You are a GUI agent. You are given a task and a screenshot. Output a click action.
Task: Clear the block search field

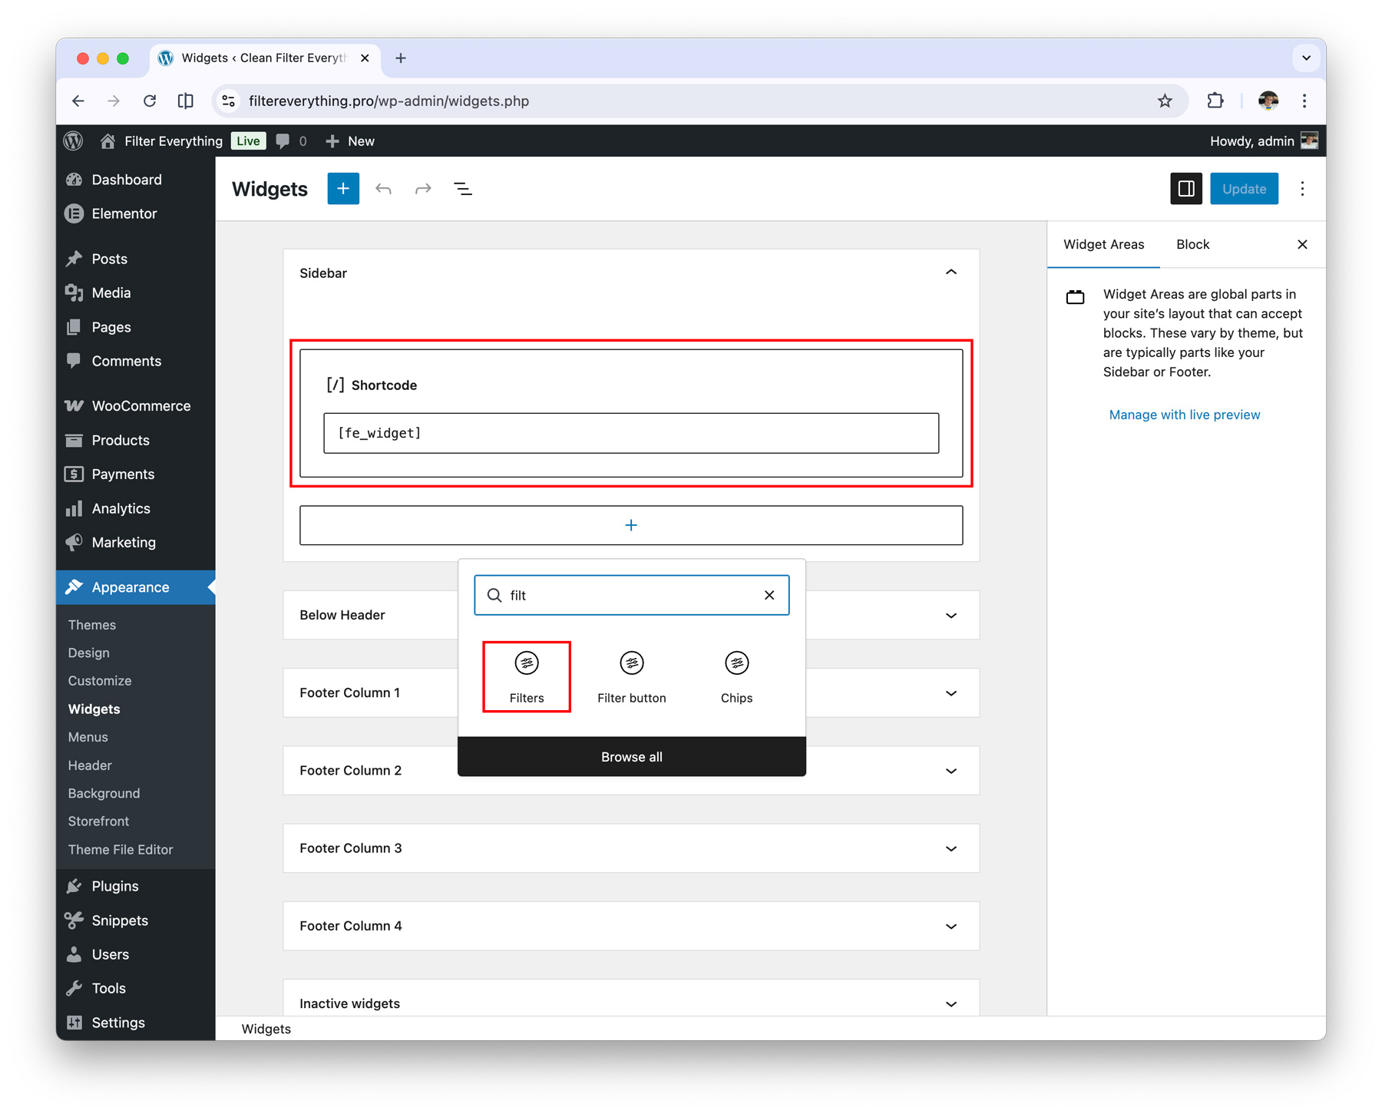coord(769,595)
